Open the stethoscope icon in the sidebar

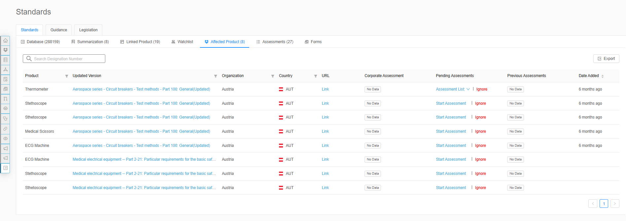tap(5, 119)
